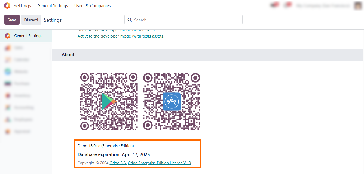Focus the Search settings field
The image size is (364, 174).
(x=183, y=20)
